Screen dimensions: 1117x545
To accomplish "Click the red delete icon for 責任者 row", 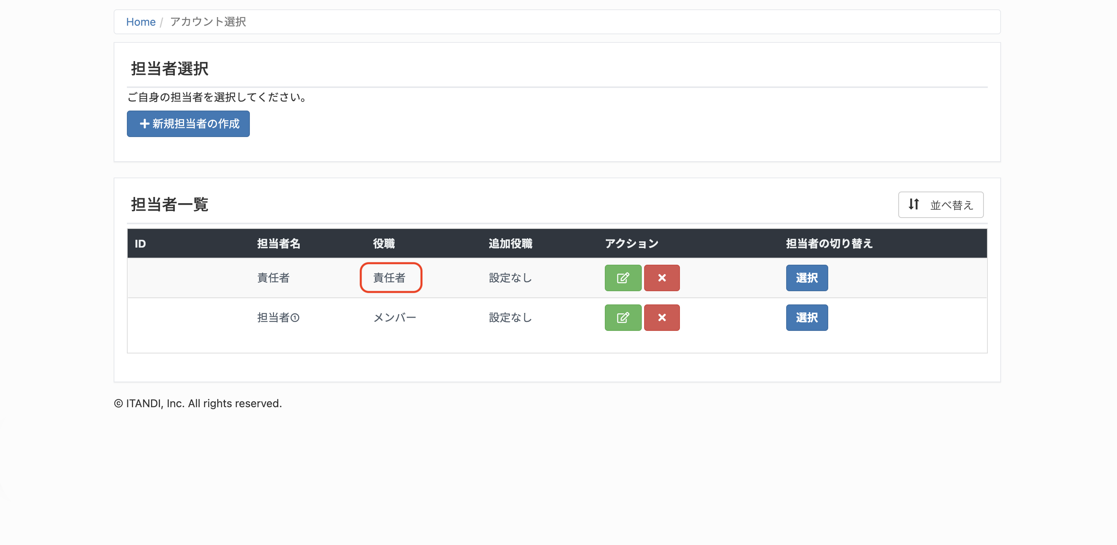I will [x=662, y=278].
